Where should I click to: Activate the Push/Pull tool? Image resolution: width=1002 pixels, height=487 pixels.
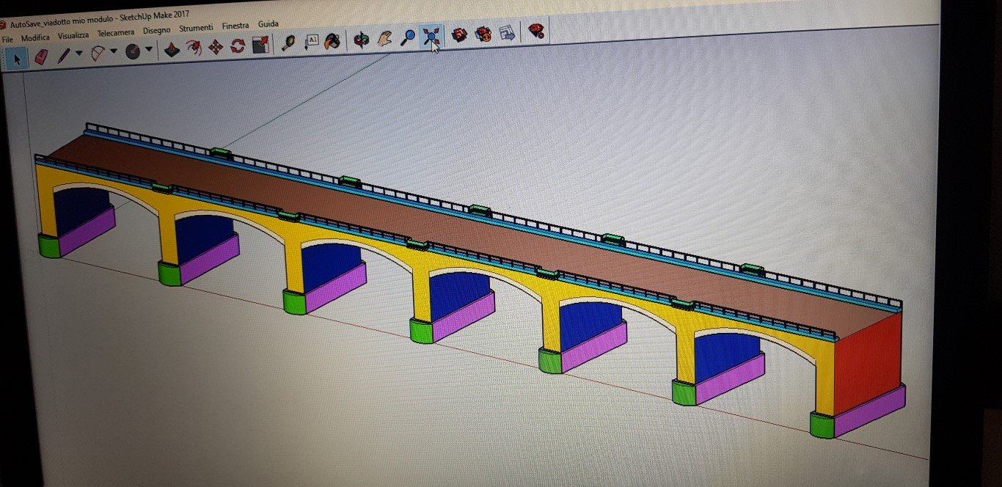tap(171, 50)
